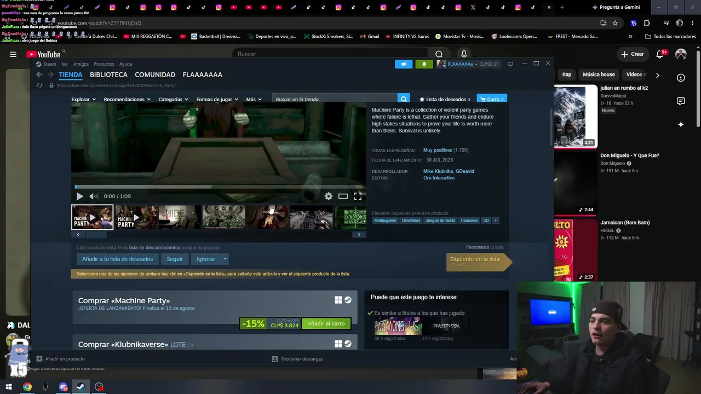Viewport: 701px width, 394px height.
Task: Open Steam announcements megaphone button
Action: coord(404,64)
